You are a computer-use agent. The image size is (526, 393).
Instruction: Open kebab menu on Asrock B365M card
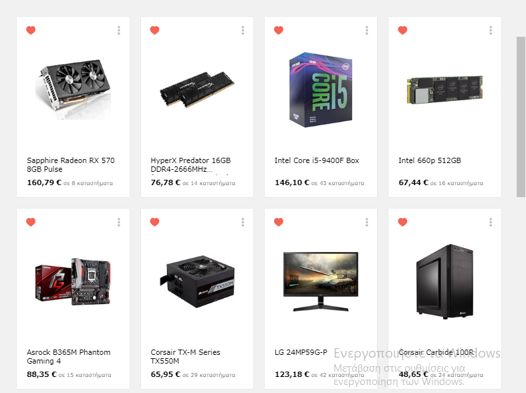point(119,223)
